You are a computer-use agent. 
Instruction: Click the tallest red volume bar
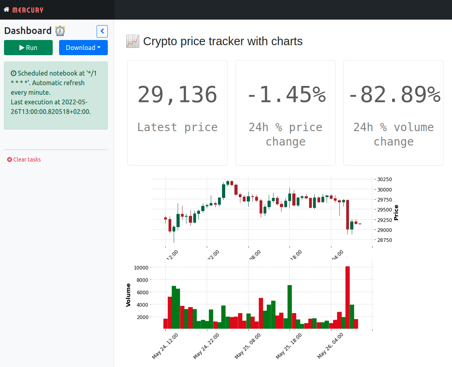coord(347,297)
